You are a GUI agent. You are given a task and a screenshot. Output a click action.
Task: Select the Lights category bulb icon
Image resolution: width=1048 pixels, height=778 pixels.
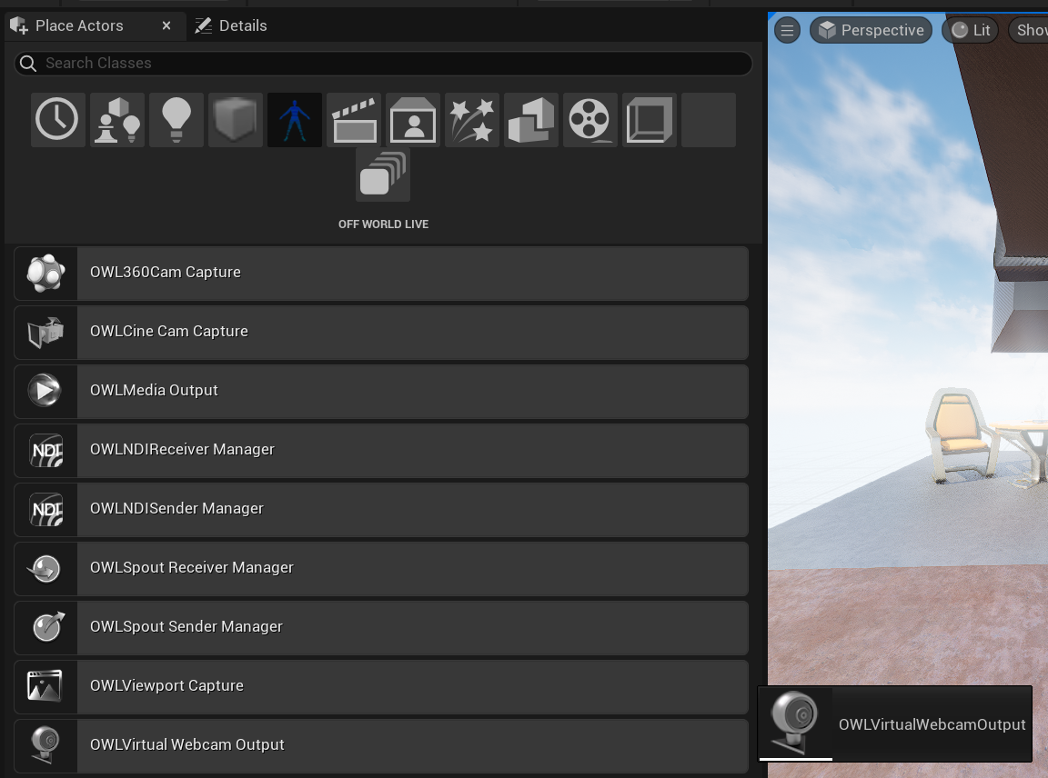point(176,120)
